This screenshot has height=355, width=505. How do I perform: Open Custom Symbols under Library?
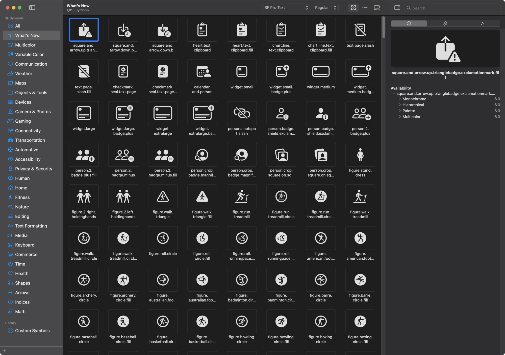(x=32, y=331)
